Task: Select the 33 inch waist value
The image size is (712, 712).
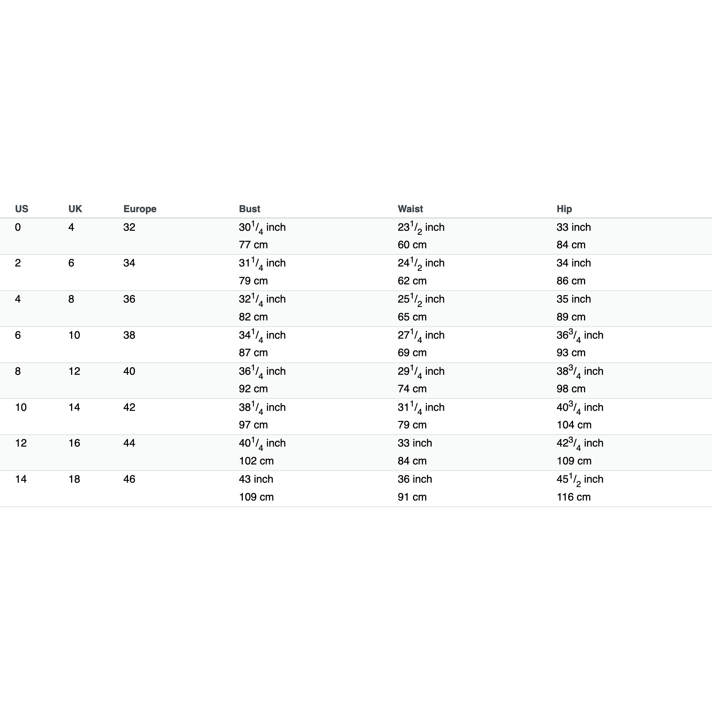Action: coord(415,443)
